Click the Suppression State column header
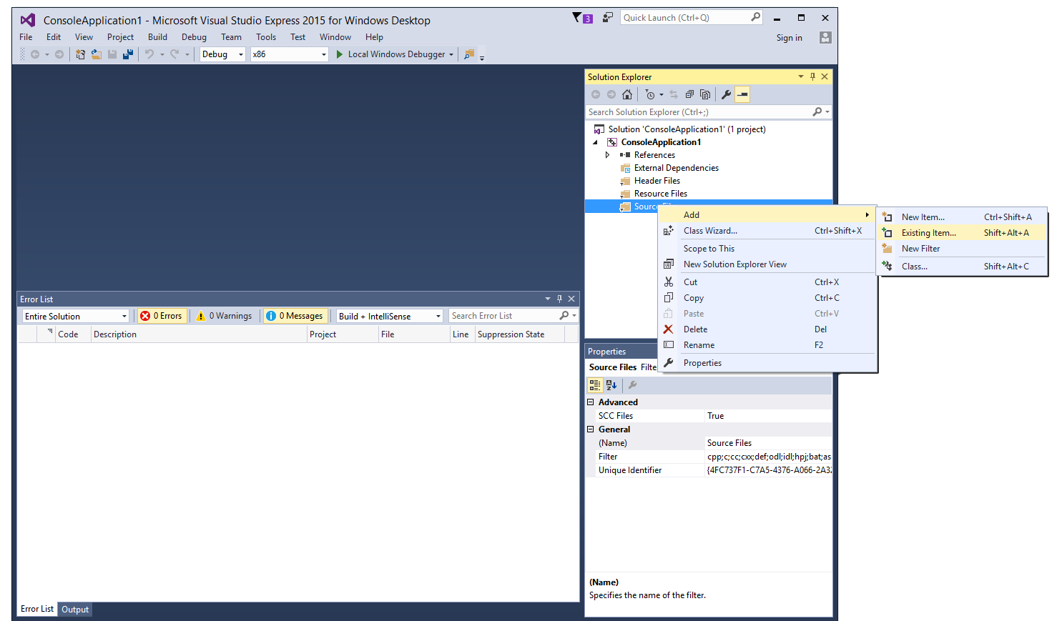This screenshot has width=1057, height=621. (x=519, y=334)
